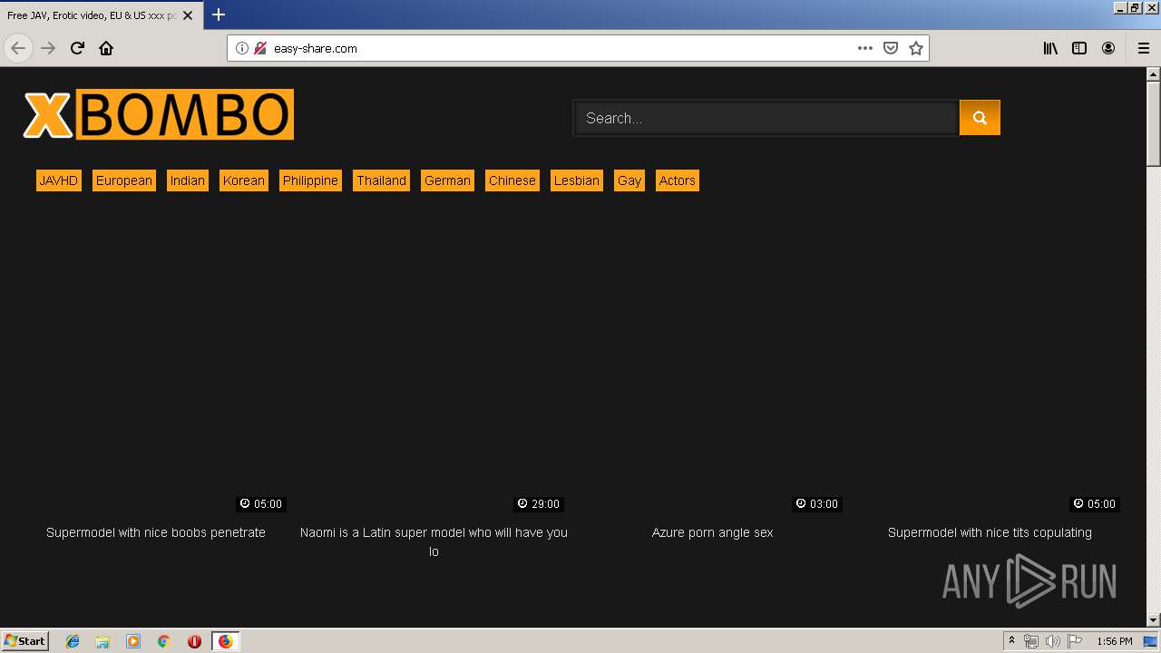Launch Opera from taskbar

click(x=194, y=641)
